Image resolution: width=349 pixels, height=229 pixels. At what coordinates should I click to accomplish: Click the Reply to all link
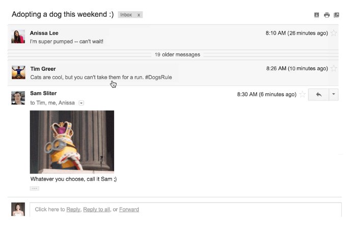click(x=97, y=210)
